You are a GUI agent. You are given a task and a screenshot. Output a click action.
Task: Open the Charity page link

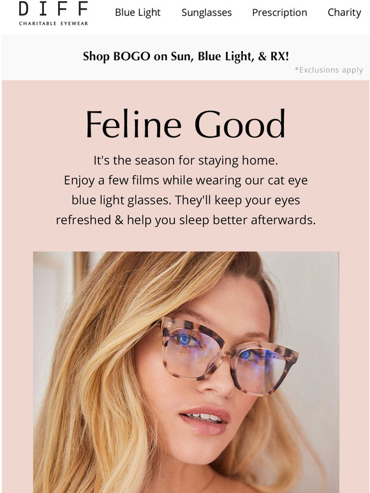tap(344, 13)
